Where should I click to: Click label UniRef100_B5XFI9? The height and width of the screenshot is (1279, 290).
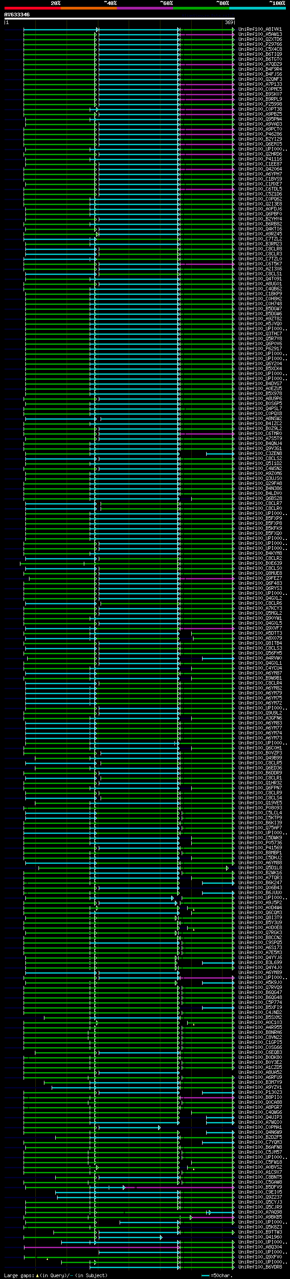(260, 1008)
